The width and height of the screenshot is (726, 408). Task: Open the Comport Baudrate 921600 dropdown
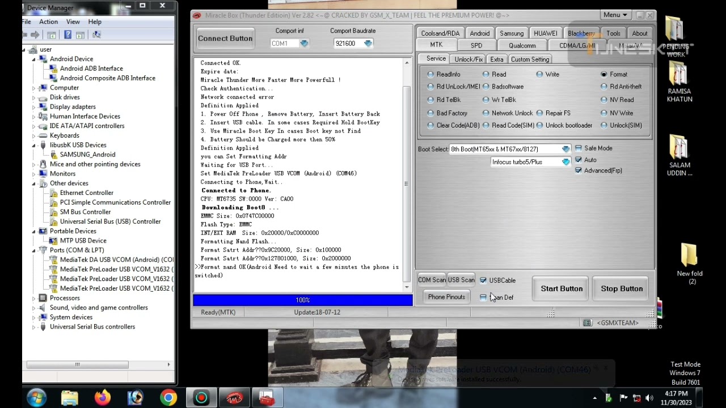tap(368, 44)
